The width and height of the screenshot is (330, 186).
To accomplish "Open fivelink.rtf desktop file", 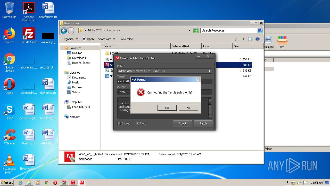I will click(29, 137).
